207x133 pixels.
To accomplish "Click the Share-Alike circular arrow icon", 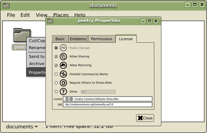I will (x=63, y=83).
